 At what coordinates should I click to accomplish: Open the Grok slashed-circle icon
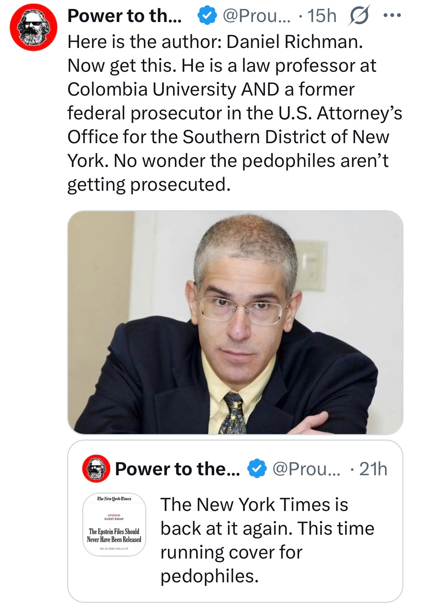[358, 16]
